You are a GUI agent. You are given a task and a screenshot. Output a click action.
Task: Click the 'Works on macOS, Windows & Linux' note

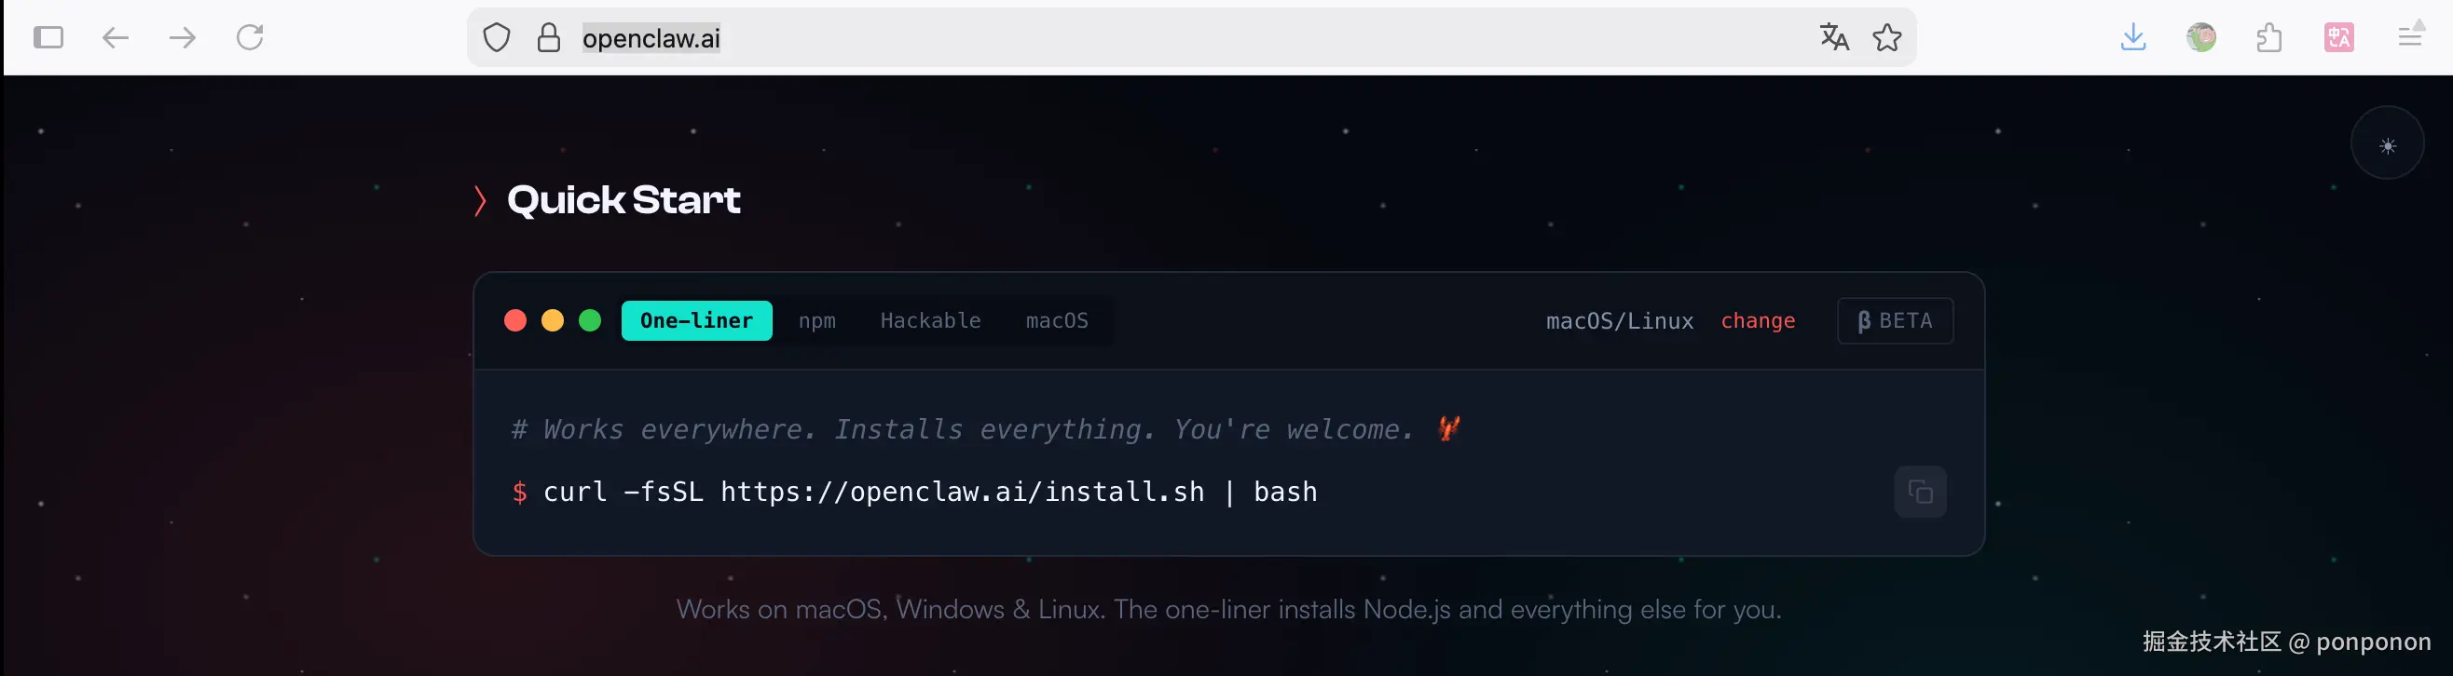pos(1228,609)
